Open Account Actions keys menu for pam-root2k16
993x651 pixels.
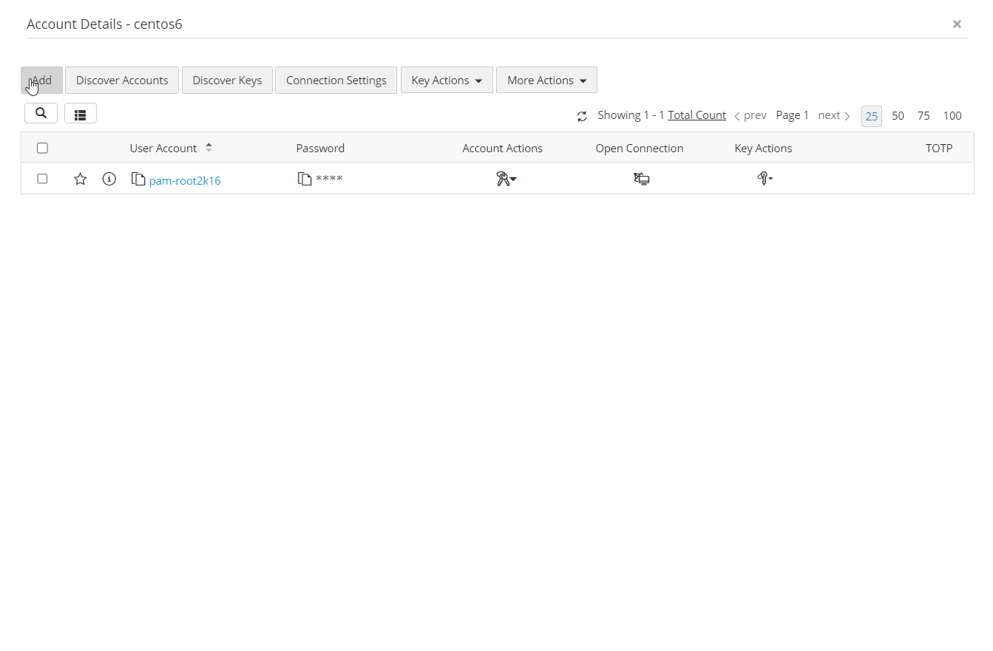(506, 179)
